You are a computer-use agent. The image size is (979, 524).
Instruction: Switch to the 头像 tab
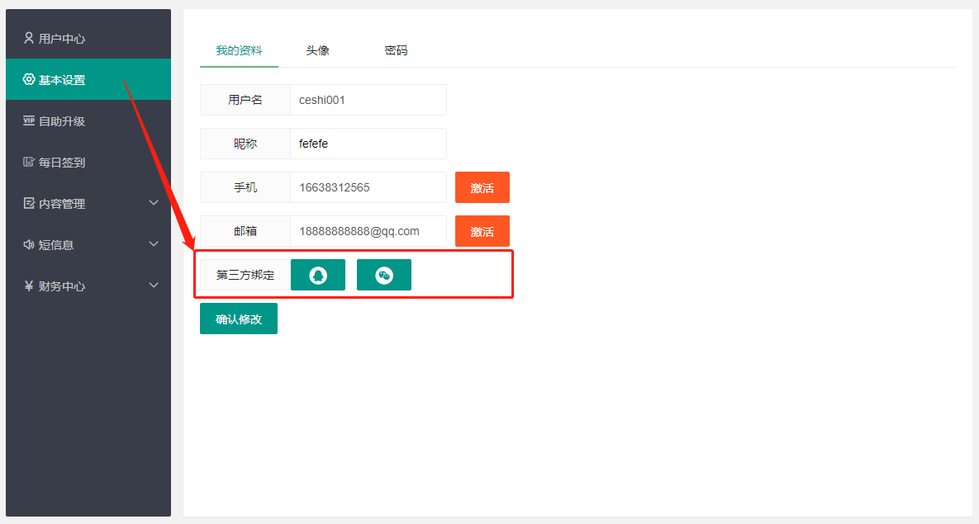coord(318,50)
